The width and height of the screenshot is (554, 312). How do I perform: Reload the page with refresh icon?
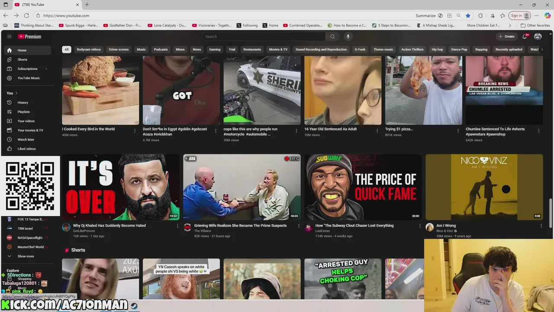[27, 16]
